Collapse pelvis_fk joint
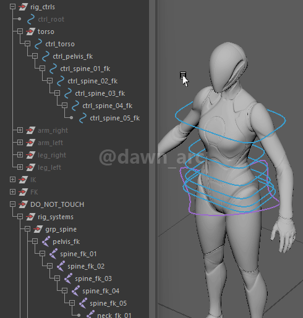 coord(35,241)
